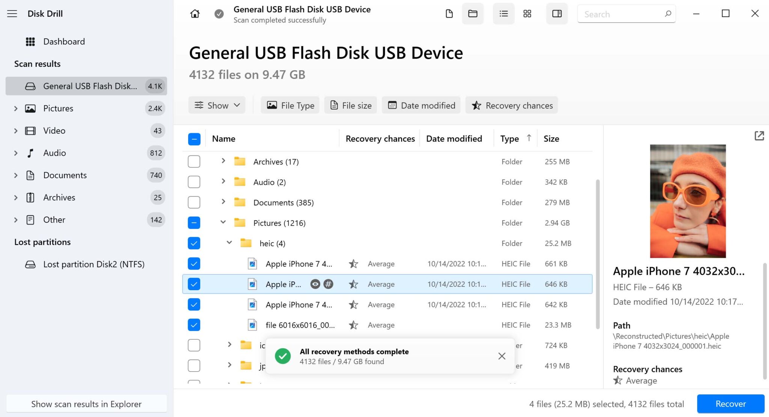Select the folder view icon
The image size is (769, 417).
(472, 14)
